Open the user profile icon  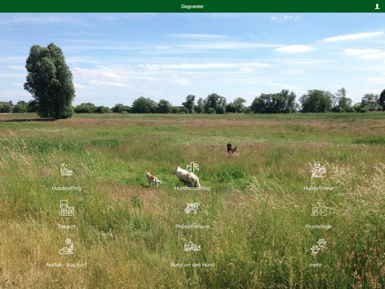coord(377,7)
